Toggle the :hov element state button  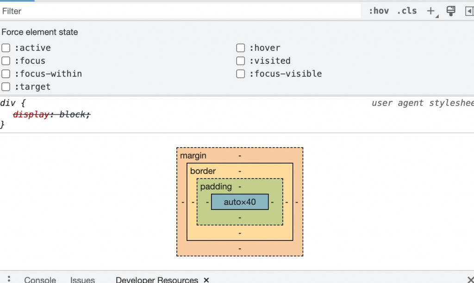coord(379,11)
